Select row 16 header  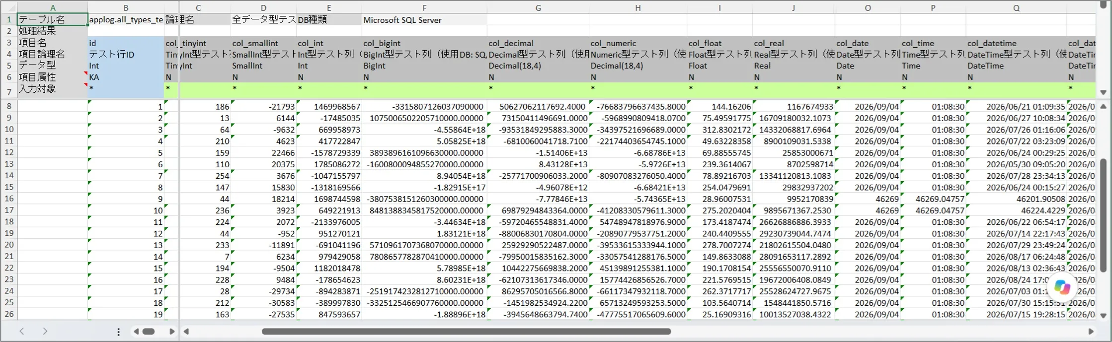9,199
